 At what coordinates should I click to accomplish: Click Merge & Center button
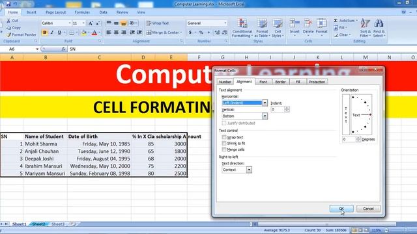pyautogui.click(x=162, y=32)
